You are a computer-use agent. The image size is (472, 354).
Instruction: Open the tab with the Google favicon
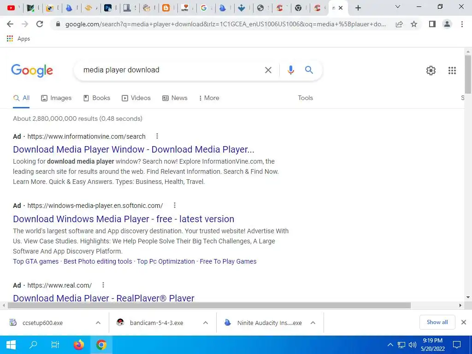204,8
